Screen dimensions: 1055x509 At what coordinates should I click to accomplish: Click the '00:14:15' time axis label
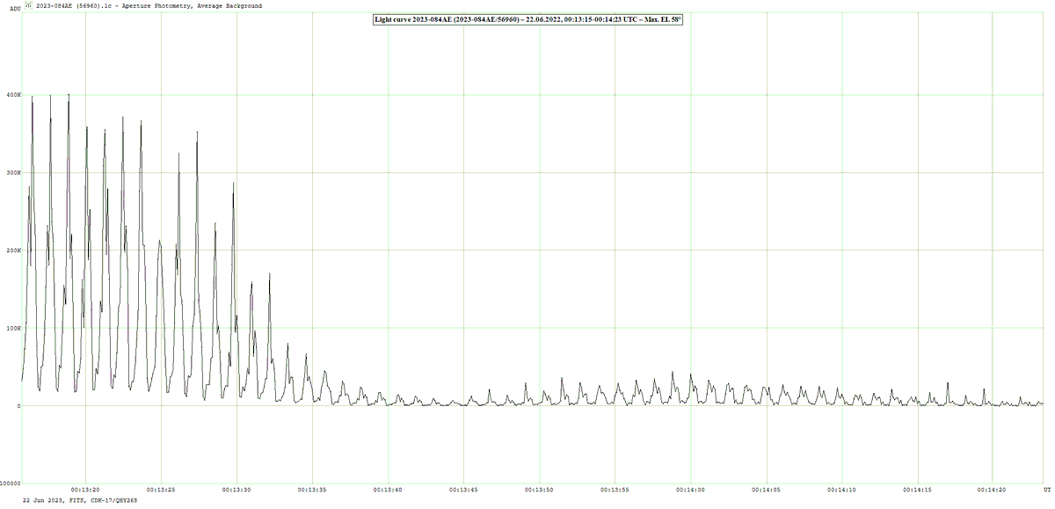pos(918,489)
